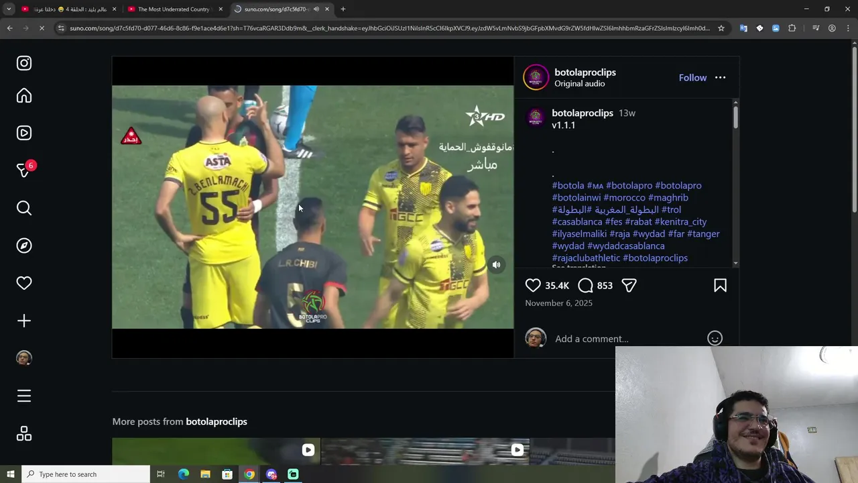Stop loading the page
This screenshot has height=483, width=858.
click(42, 28)
